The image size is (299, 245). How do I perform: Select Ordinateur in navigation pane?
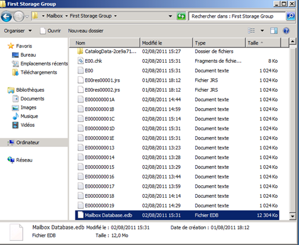(28, 143)
